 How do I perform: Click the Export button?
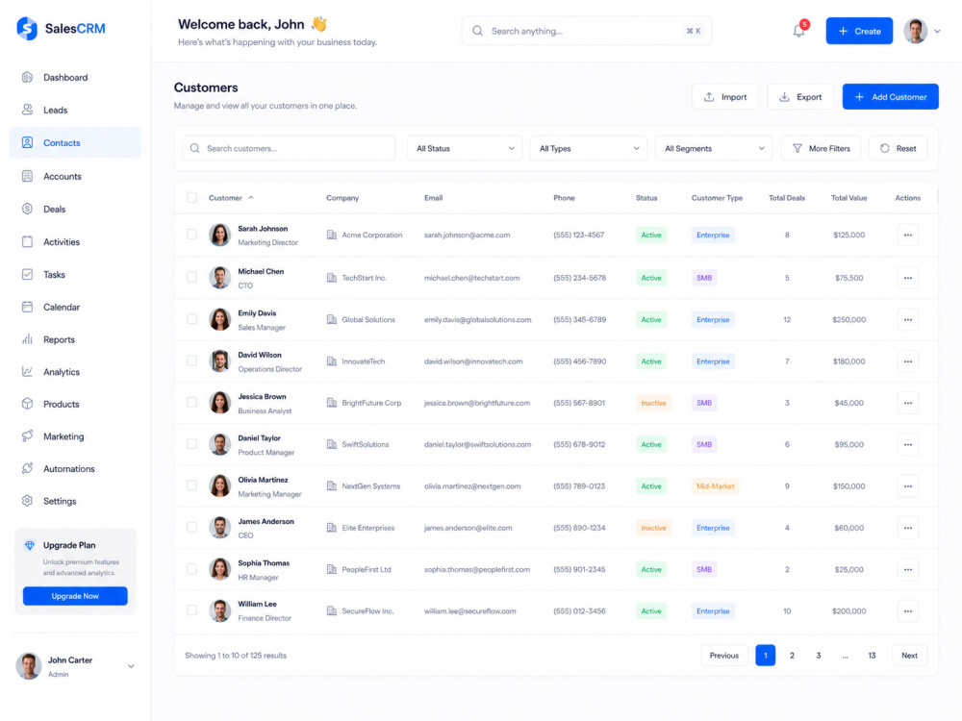click(800, 97)
